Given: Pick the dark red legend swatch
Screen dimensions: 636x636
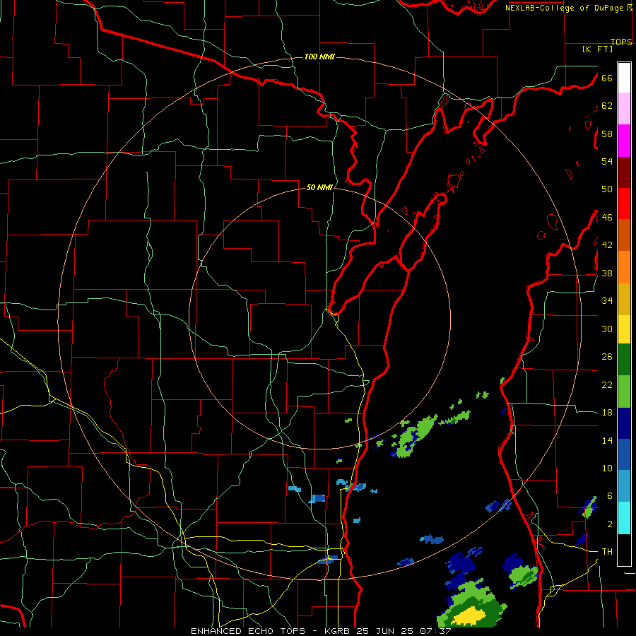Looking at the screenshot, I should tap(624, 172).
